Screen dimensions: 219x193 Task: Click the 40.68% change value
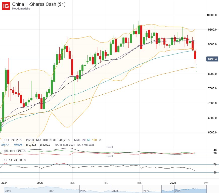tap(18, 145)
